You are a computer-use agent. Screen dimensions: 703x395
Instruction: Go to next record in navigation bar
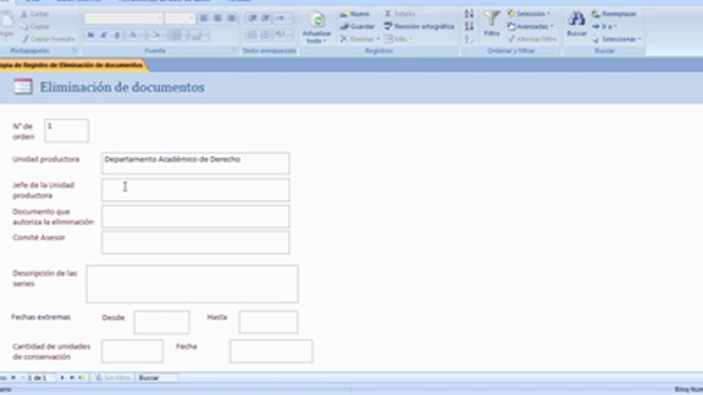pos(62,377)
